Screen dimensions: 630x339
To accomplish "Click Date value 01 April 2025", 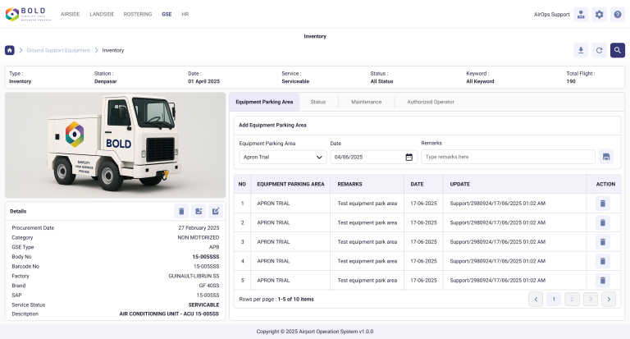I will tap(203, 81).
